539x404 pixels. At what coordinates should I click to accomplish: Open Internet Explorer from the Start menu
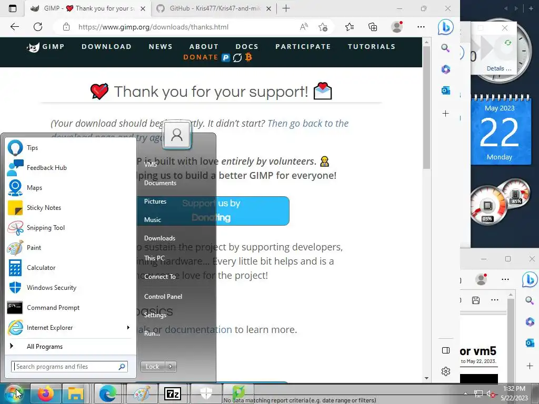coord(71,327)
